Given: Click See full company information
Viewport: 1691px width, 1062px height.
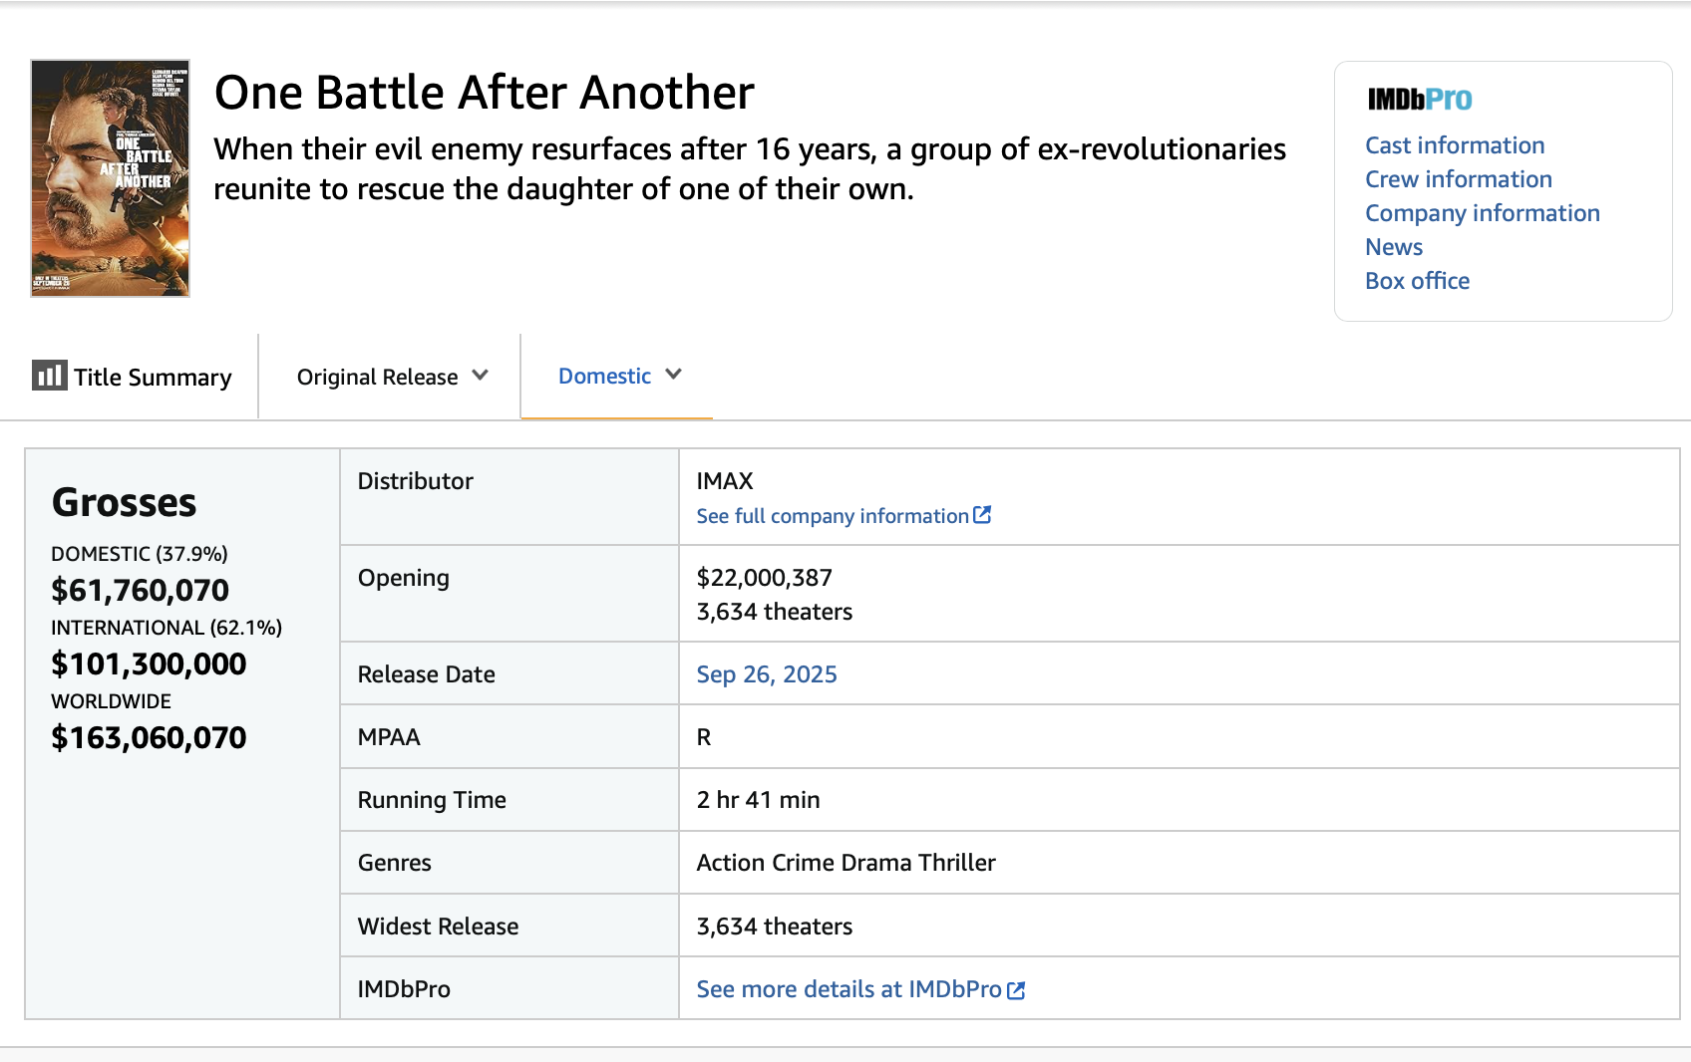Looking at the screenshot, I should coord(832,516).
